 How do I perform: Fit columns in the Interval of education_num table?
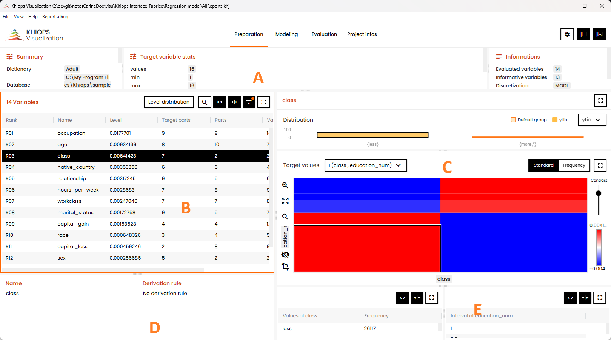click(x=585, y=298)
